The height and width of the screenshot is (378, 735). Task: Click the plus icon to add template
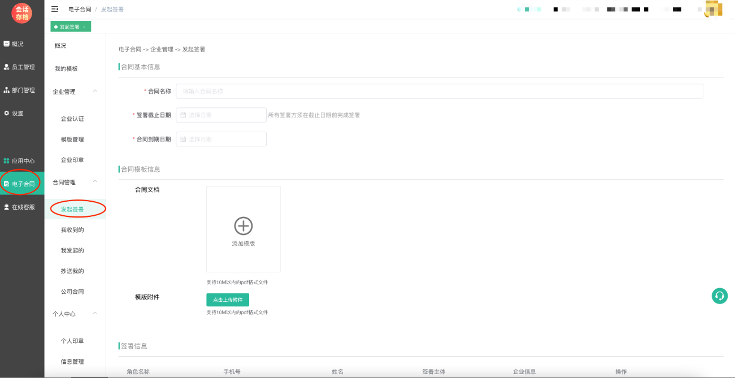243,226
